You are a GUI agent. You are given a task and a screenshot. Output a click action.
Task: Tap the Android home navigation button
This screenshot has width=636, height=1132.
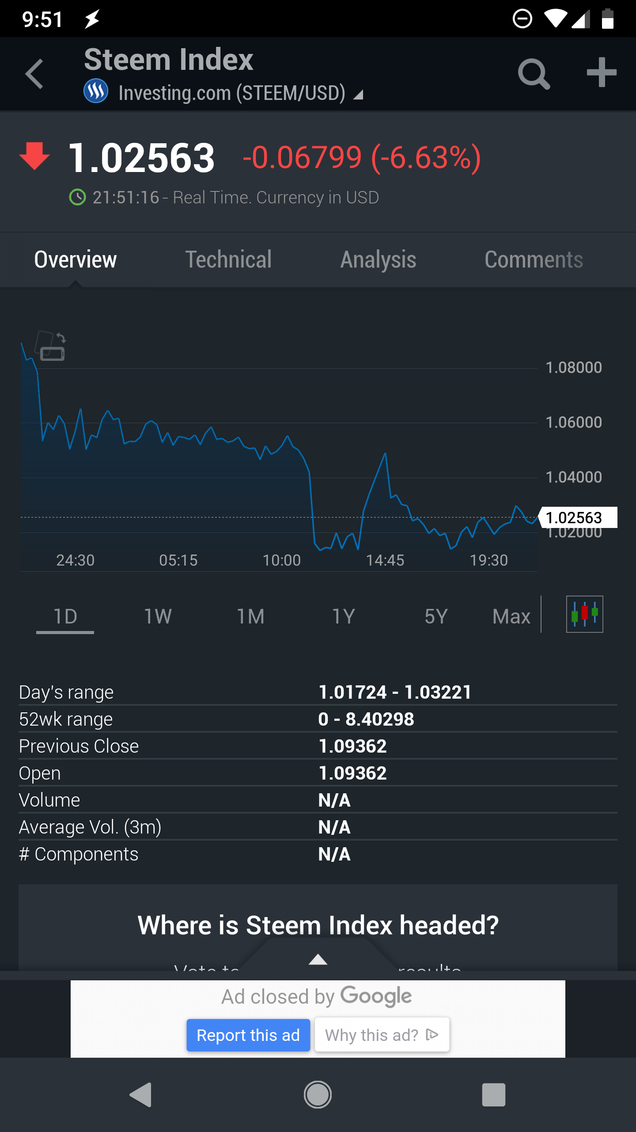pyautogui.click(x=318, y=1095)
